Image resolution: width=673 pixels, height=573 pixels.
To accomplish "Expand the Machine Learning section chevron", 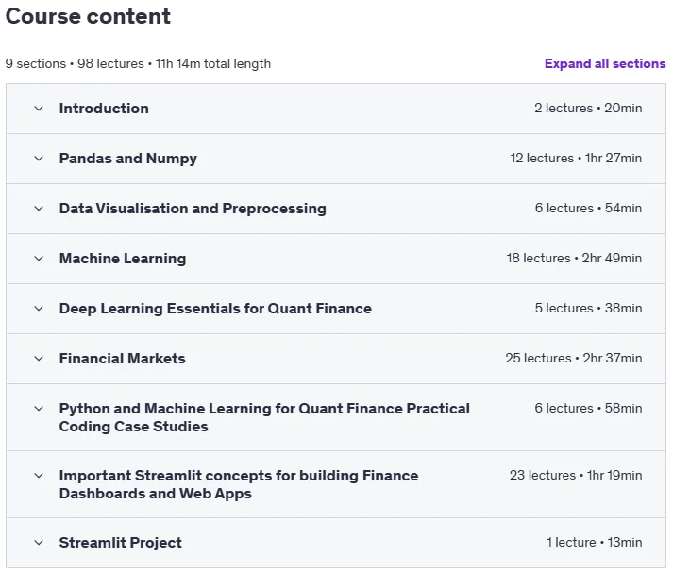I will 39,259.
